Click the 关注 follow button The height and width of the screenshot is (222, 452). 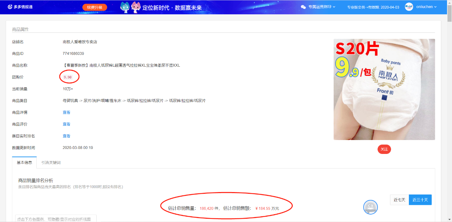tap(384, 149)
